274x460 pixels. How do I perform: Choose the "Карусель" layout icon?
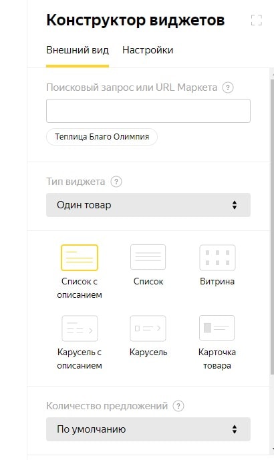pyautogui.click(x=148, y=328)
